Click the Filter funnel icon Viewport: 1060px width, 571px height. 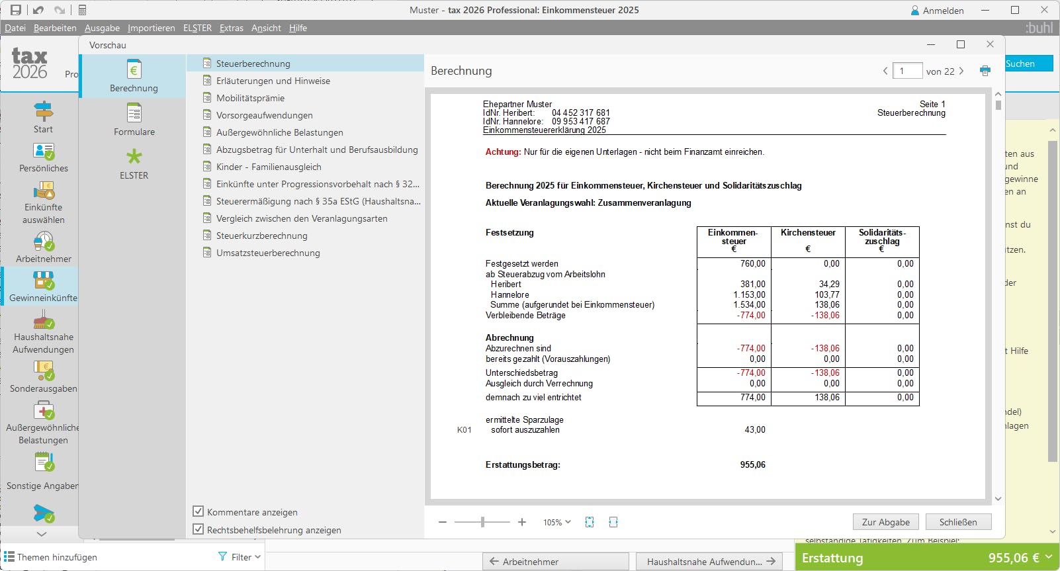coord(222,557)
